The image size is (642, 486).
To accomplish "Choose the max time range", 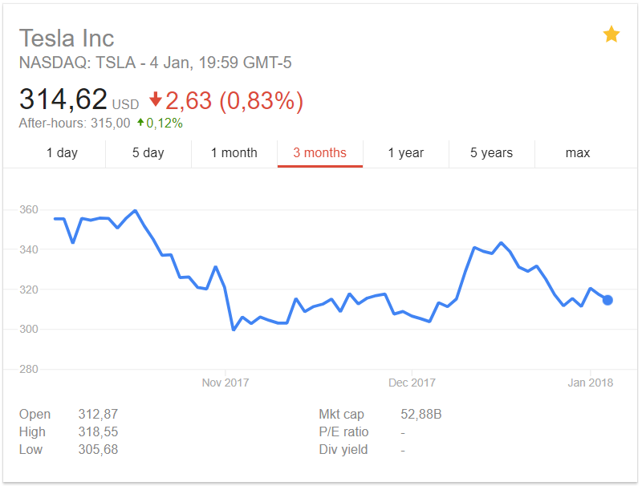I will pos(578,153).
